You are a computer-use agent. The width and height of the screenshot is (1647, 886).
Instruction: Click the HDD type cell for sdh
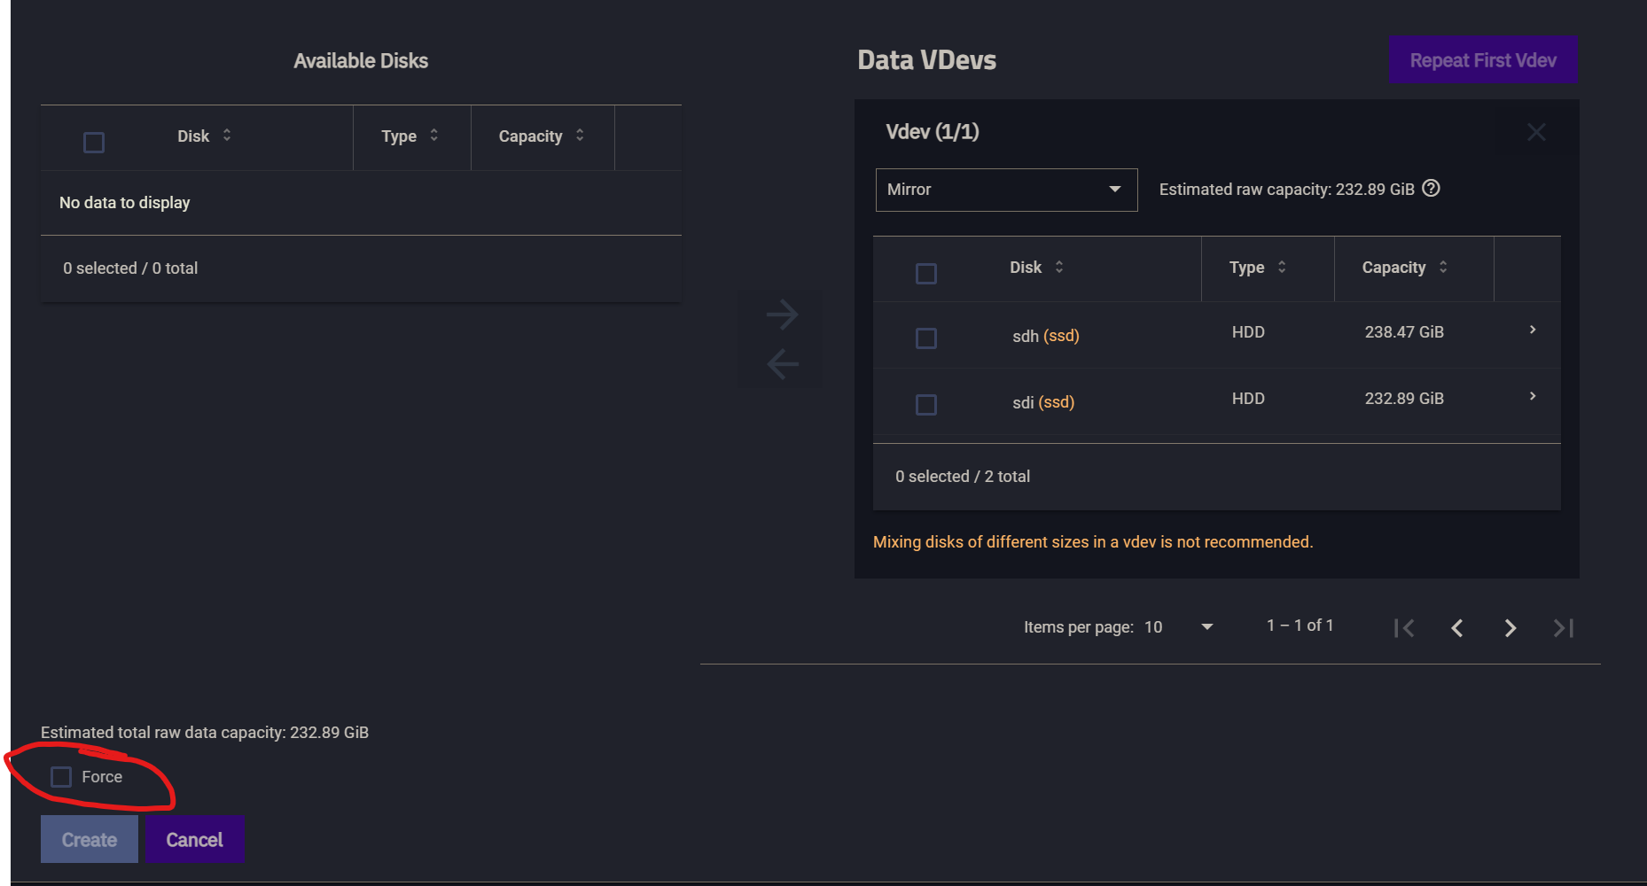click(x=1248, y=332)
